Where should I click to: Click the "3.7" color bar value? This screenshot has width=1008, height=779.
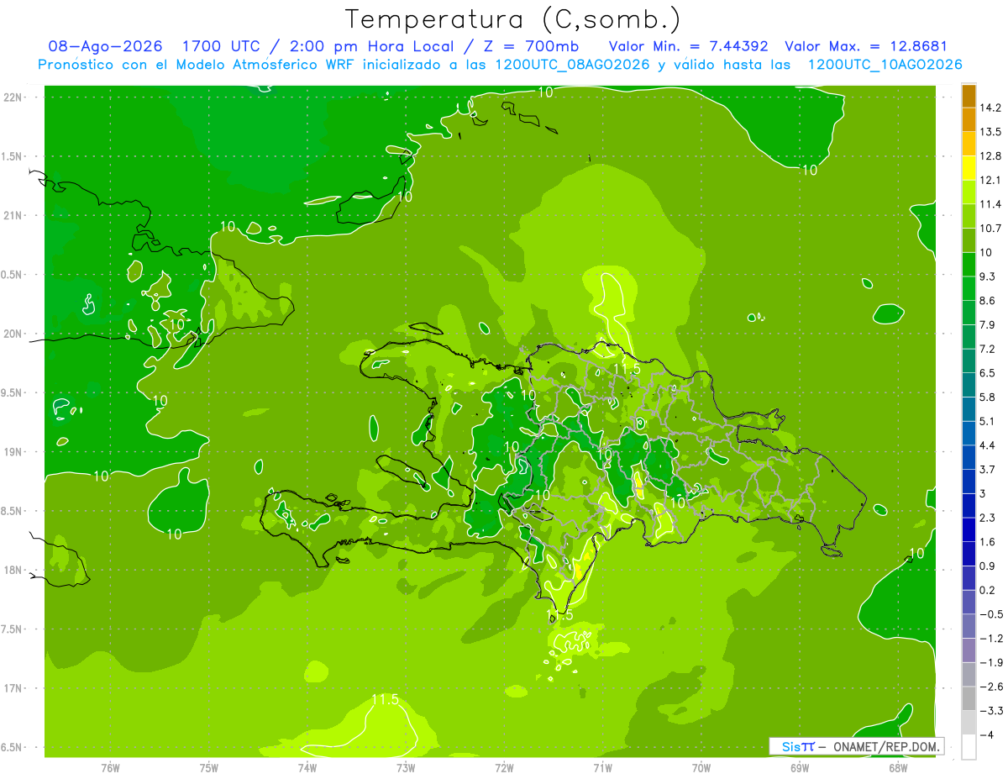point(988,469)
